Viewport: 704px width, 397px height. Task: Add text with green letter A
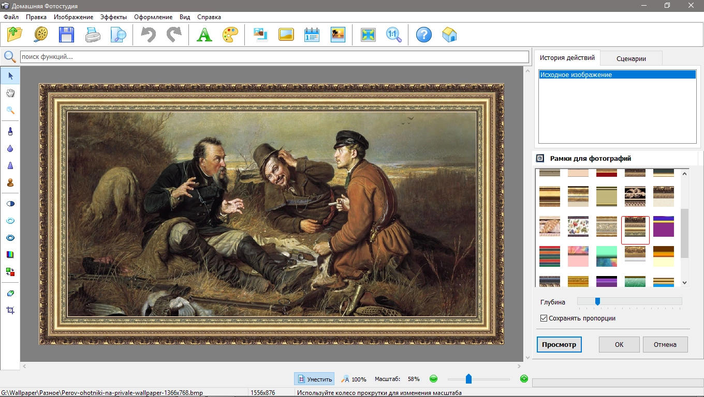click(x=204, y=35)
